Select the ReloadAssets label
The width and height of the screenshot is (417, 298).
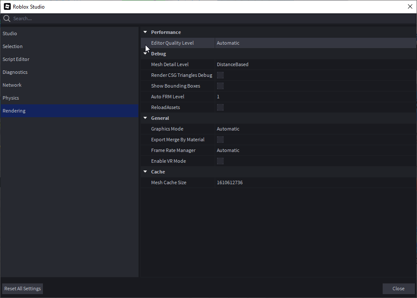click(165, 107)
